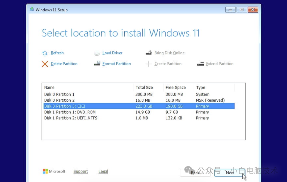Screen dimensions: 287x182
Task: Click the red X Delete Partition icon
Action: [45, 64]
